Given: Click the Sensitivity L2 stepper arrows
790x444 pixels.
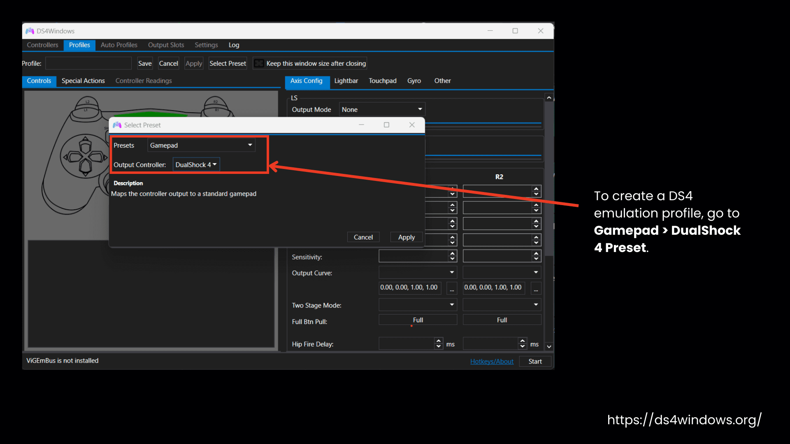Looking at the screenshot, I should [452, 256].
